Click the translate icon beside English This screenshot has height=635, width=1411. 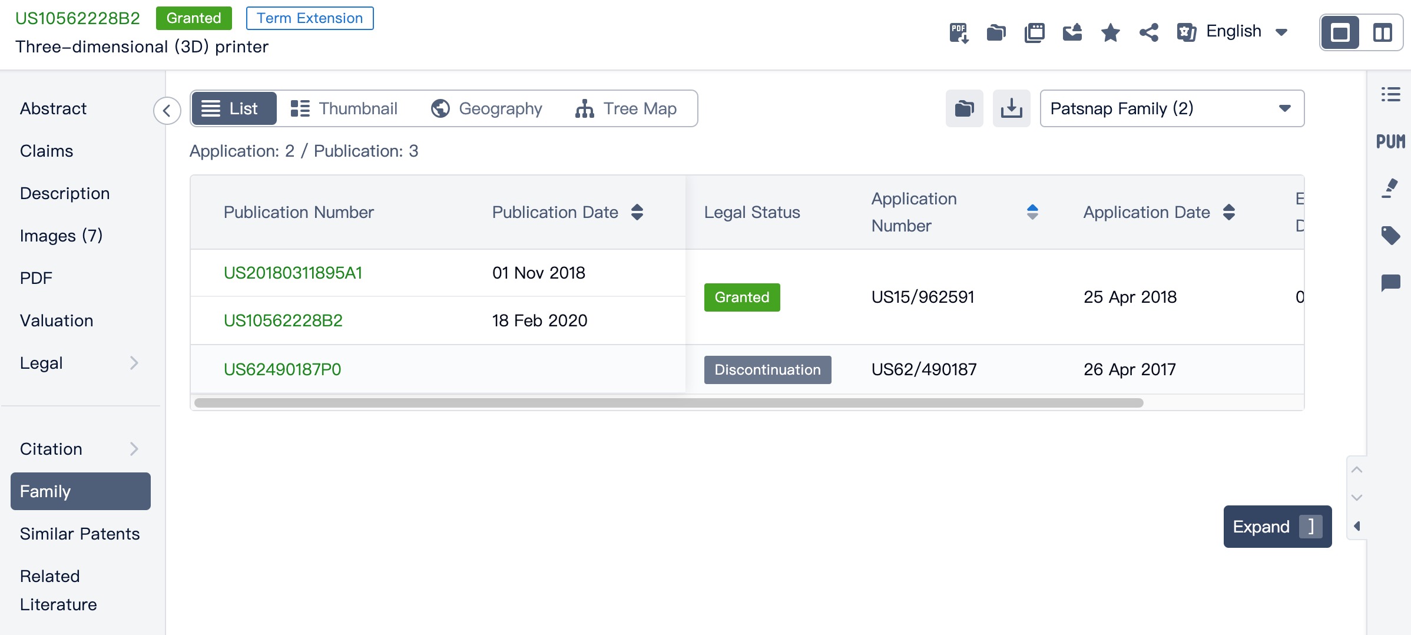(x=1185, y=32)
